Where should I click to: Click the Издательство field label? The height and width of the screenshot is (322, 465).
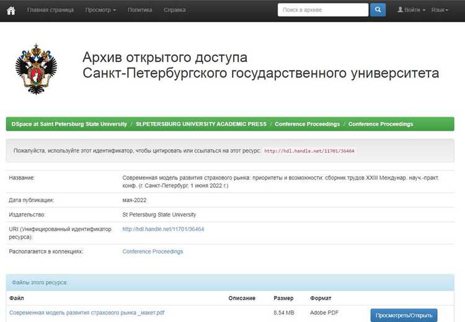click(27, 214)
